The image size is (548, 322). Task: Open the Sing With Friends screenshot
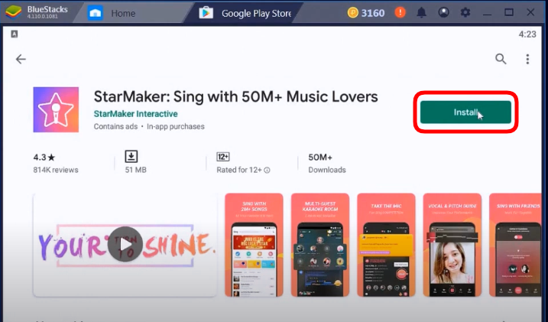[x=515, y=245]
